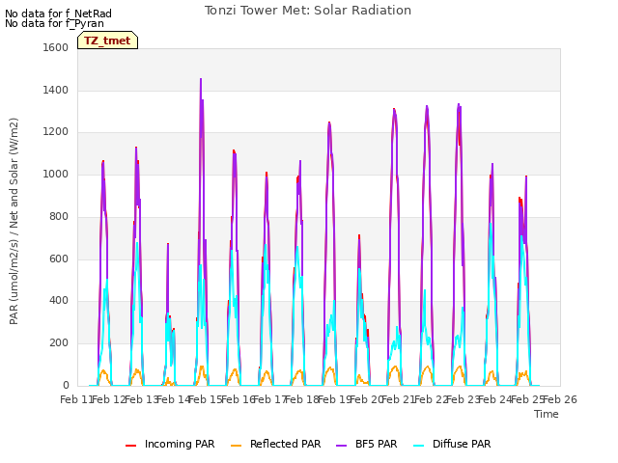Screen dimensions: 618x463
Task: Click the 400 y-axis tick label
Action: coord(59,301)
